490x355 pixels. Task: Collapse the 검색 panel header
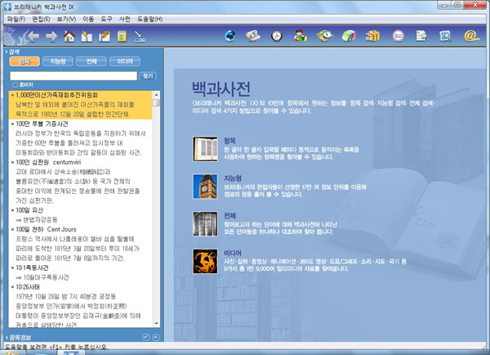[x=12, y=52]
